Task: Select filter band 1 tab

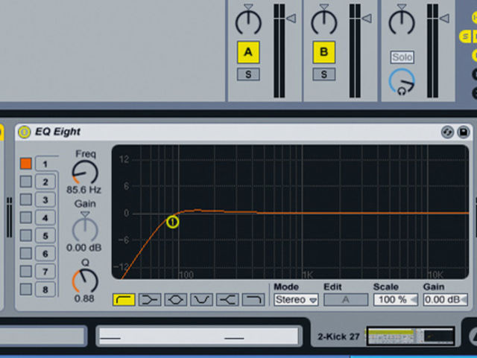Action: point(45,164)
